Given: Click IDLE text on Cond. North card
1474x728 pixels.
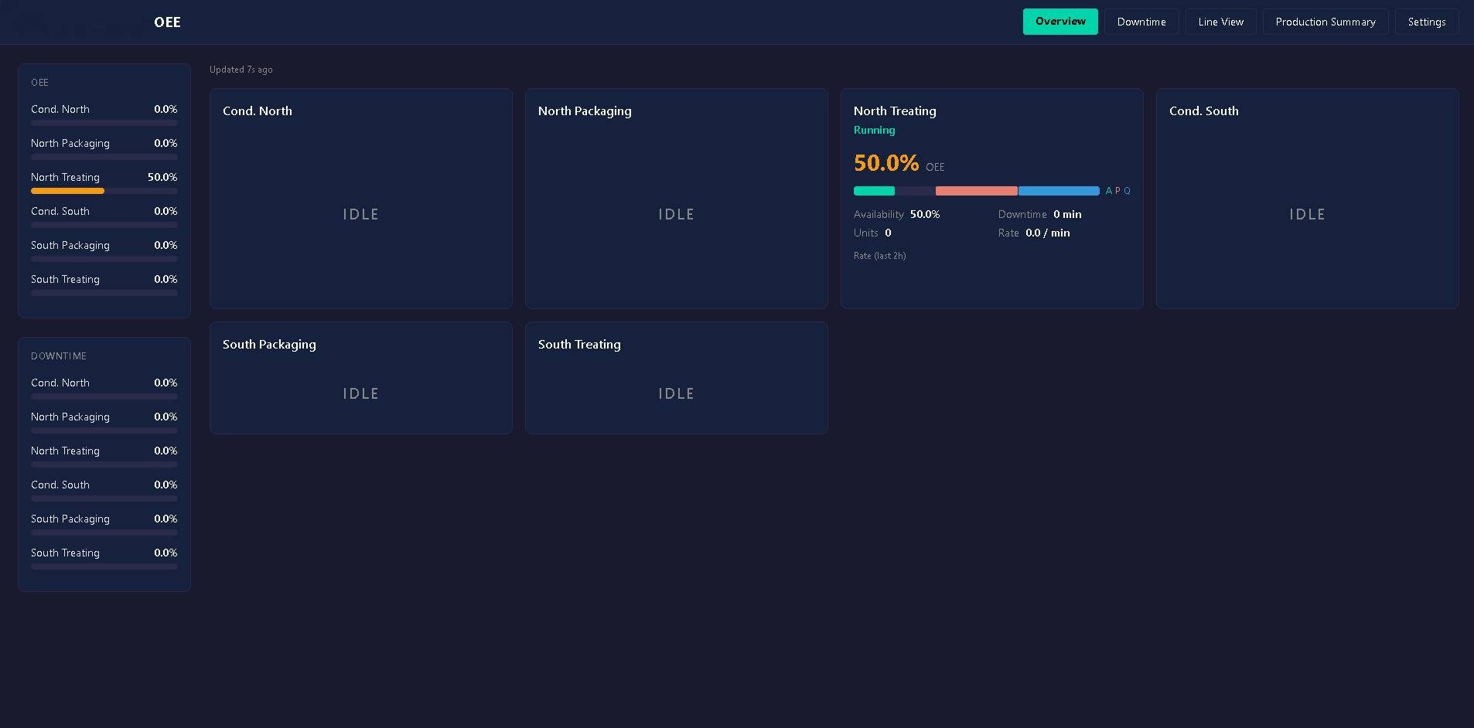Looking at the screenshot, I should 361,214.
